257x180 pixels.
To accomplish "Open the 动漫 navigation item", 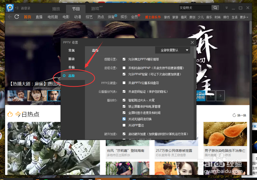I will (x=78, y=17).
